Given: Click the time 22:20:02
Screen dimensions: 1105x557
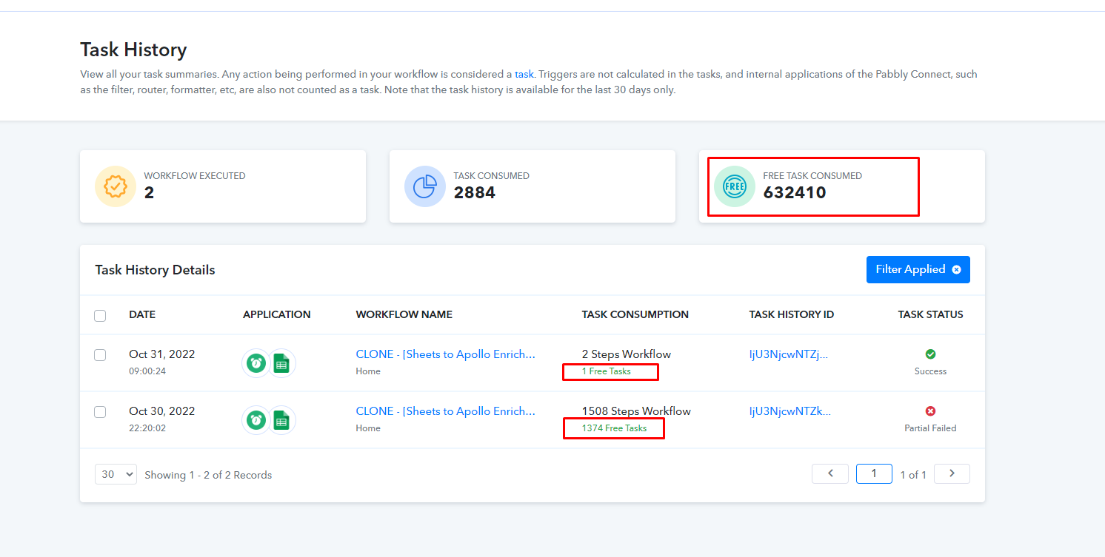Looking at the screenshot, I should point(147,428).
